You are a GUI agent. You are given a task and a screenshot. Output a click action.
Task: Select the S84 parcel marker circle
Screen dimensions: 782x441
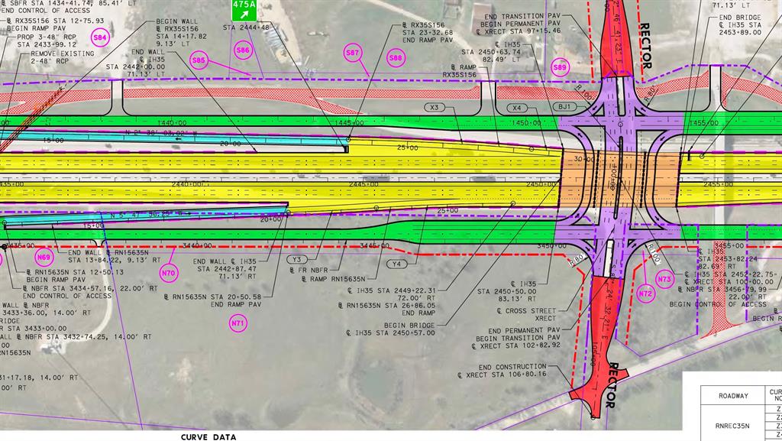(100, 37)
